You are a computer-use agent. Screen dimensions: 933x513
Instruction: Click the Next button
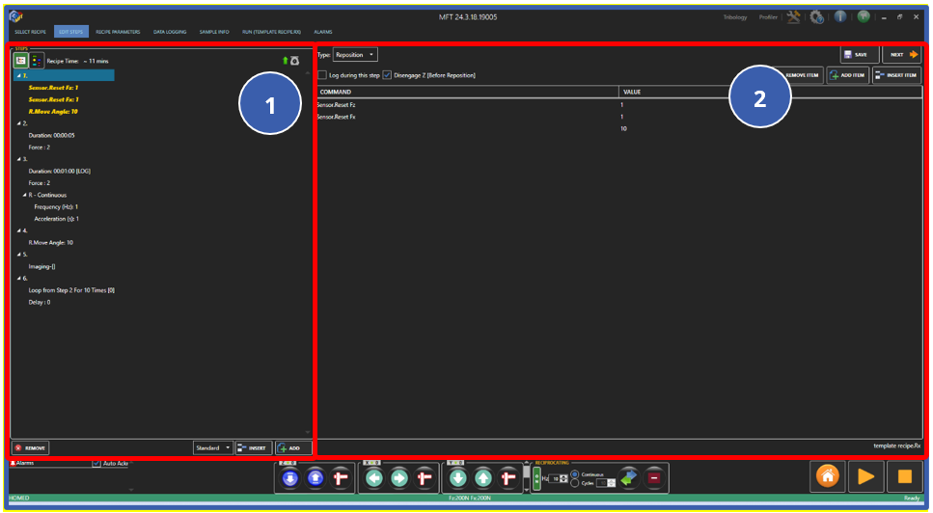[x=902, y=54]
